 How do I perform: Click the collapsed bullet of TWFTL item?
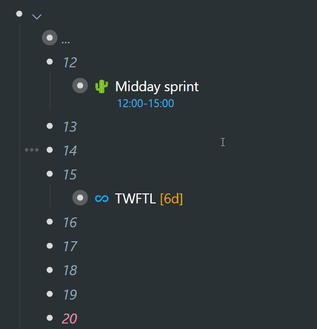(x=80, y=198)
